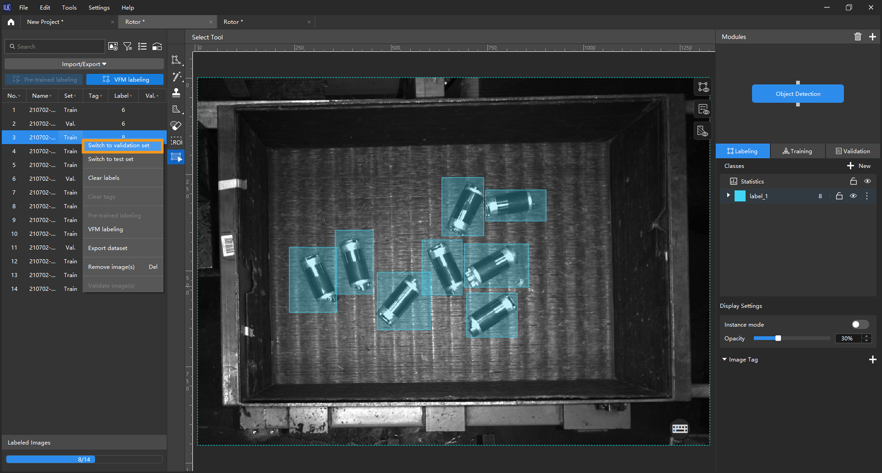The image size is (882, 473).
Task: Toggle visibility of all classes eye icon
Action: pyautogui.click(x=867, y=181)
